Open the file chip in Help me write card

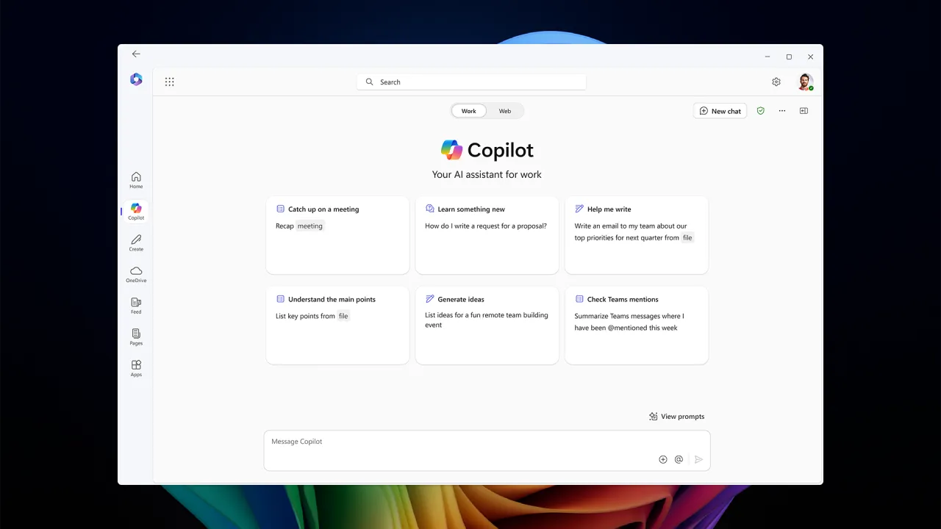(687, 237)
